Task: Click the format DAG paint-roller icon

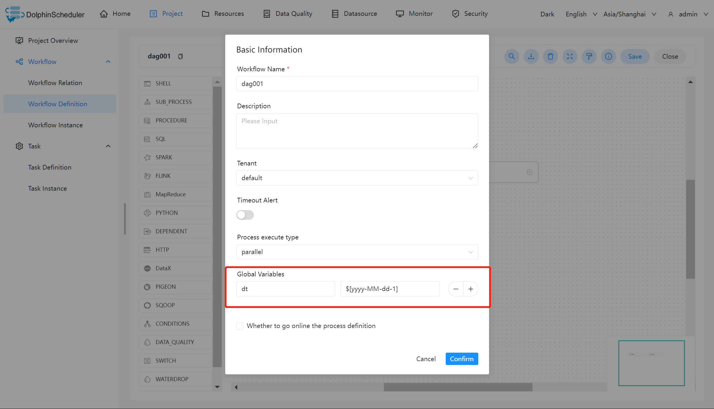Action: [x=589, y=56]
